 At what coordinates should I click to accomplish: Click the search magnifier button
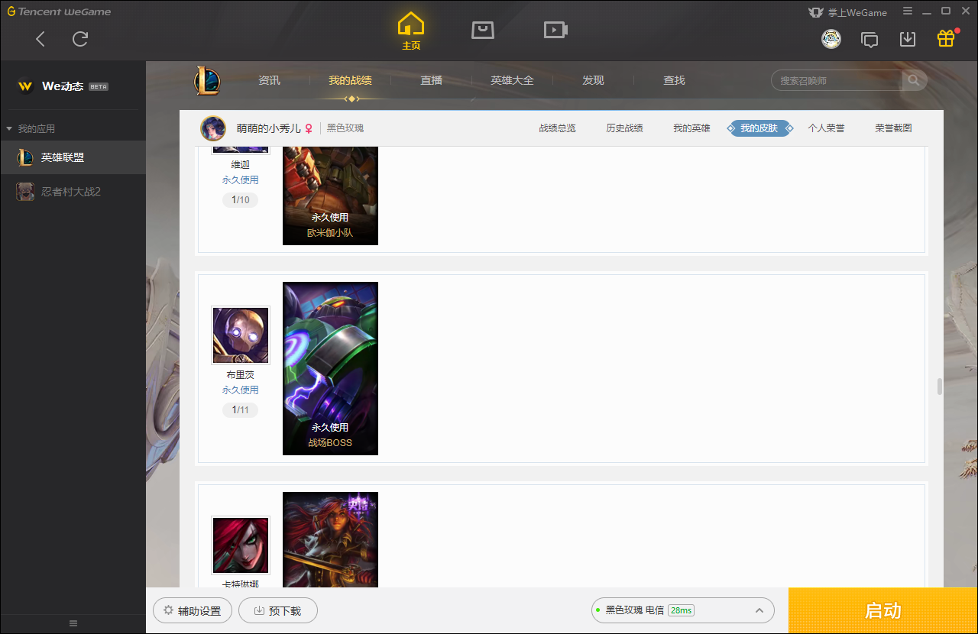click(914, 80)
